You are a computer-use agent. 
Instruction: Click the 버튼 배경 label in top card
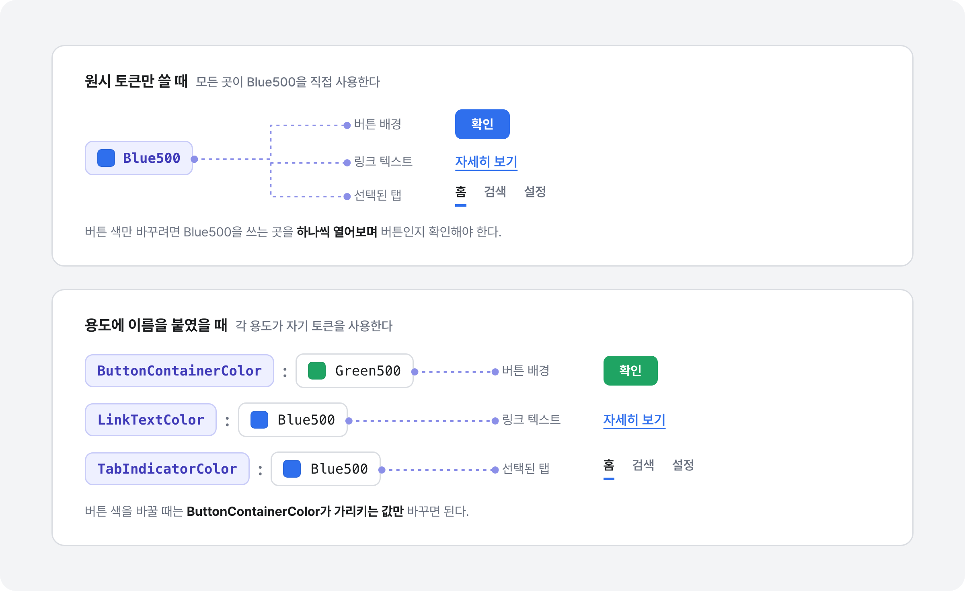pos(378,124)
